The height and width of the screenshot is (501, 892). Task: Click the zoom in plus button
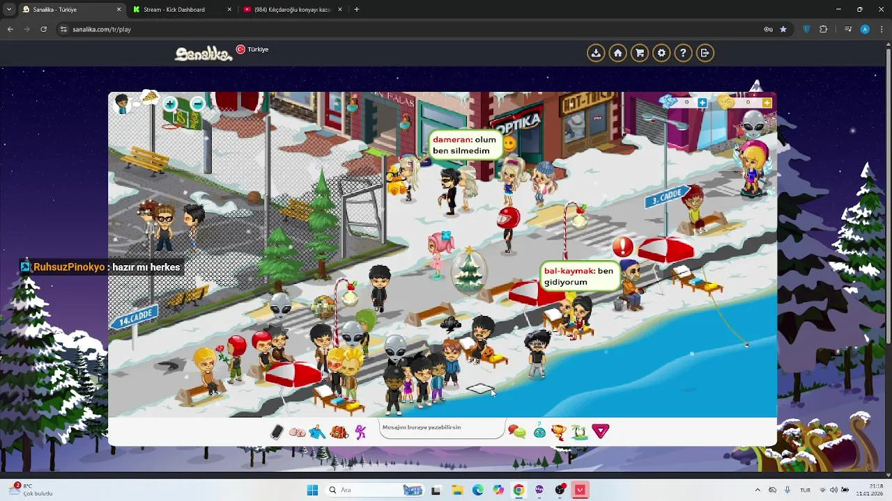(170, 104)
